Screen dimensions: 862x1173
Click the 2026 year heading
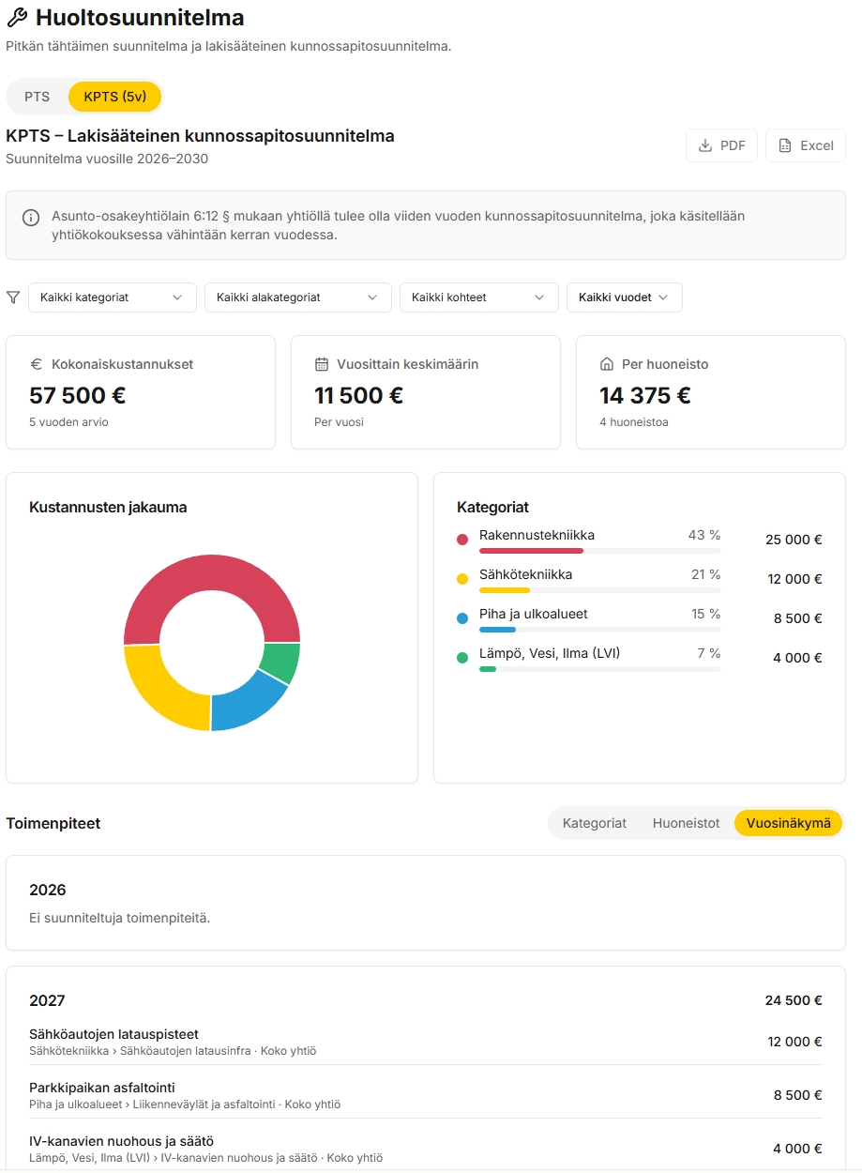point(48,890)
